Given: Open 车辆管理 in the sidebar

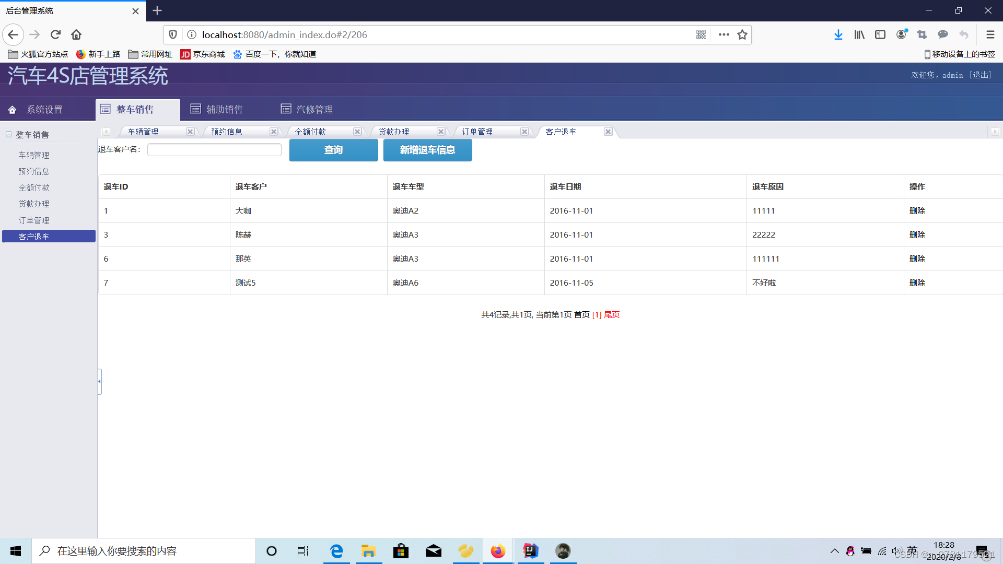Looking at the screenshot, I should 34,155.
